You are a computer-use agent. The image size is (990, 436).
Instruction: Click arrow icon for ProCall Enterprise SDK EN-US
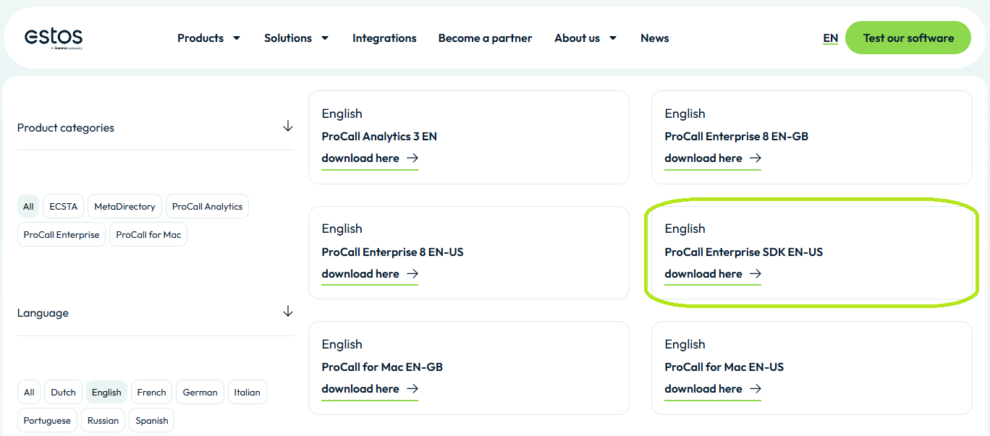pos(756,274)
